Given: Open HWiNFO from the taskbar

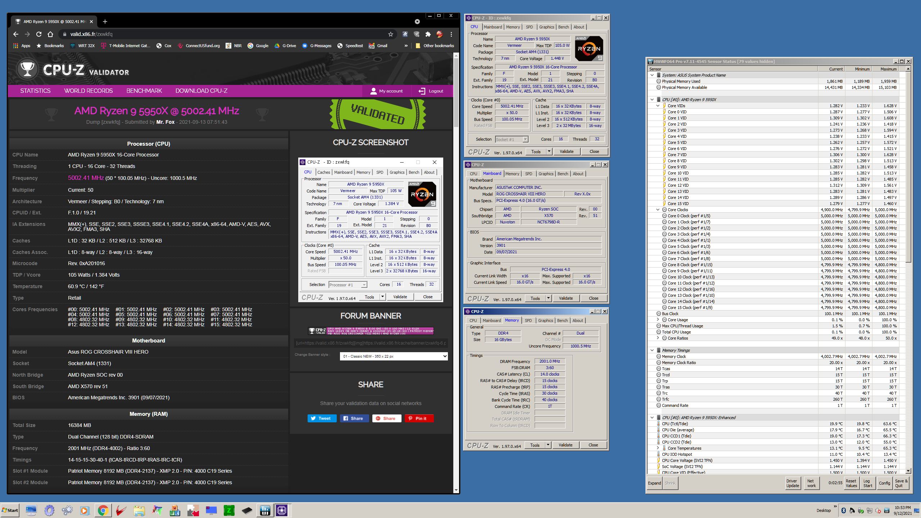Looking at the screenshot, I should (x=265, y=510).
